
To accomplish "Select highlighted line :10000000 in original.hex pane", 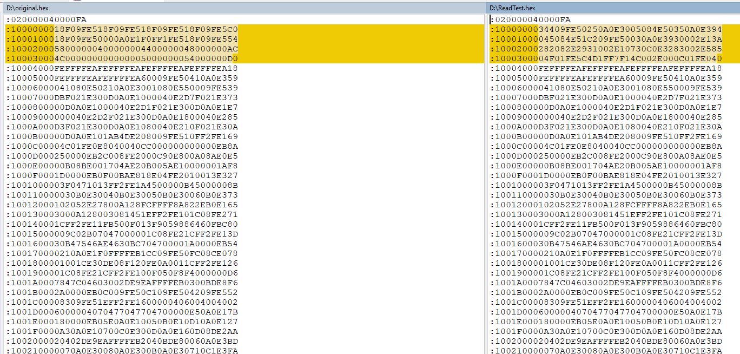I will pos(122,29).
